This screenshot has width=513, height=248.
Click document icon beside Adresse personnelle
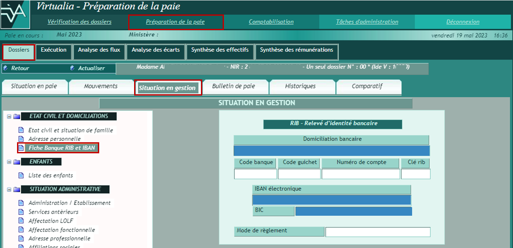coord(21,139)
